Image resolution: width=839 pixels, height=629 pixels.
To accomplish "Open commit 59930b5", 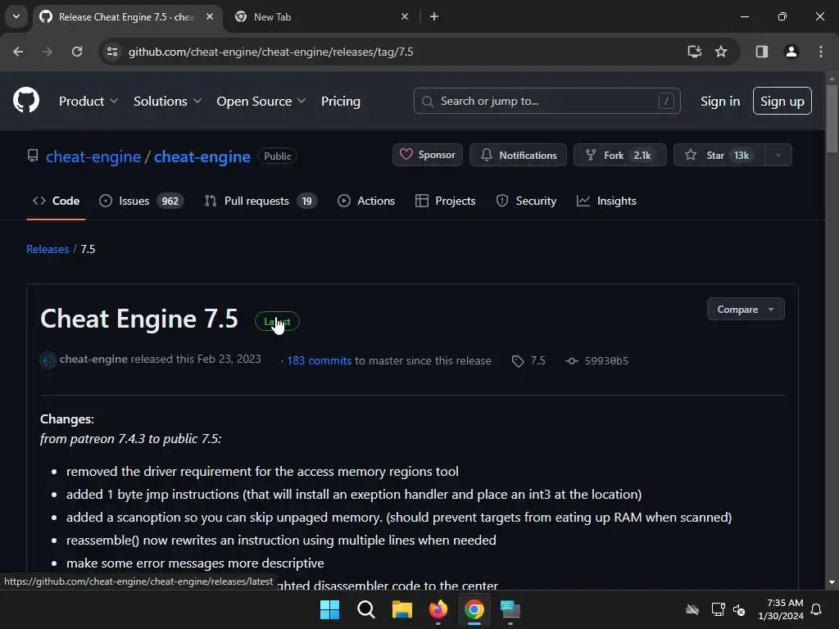I will (606, 361).
